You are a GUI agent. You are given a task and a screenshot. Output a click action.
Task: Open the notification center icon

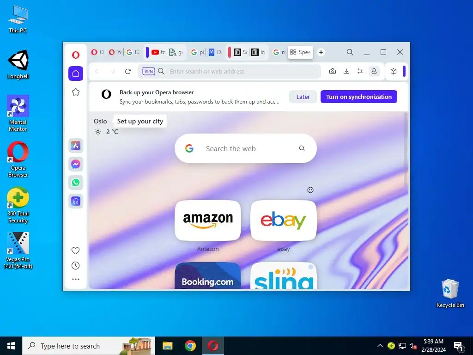[x=458, y=346]
